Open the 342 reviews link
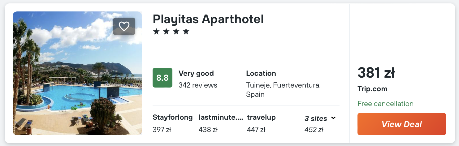 tap(198, 85)
